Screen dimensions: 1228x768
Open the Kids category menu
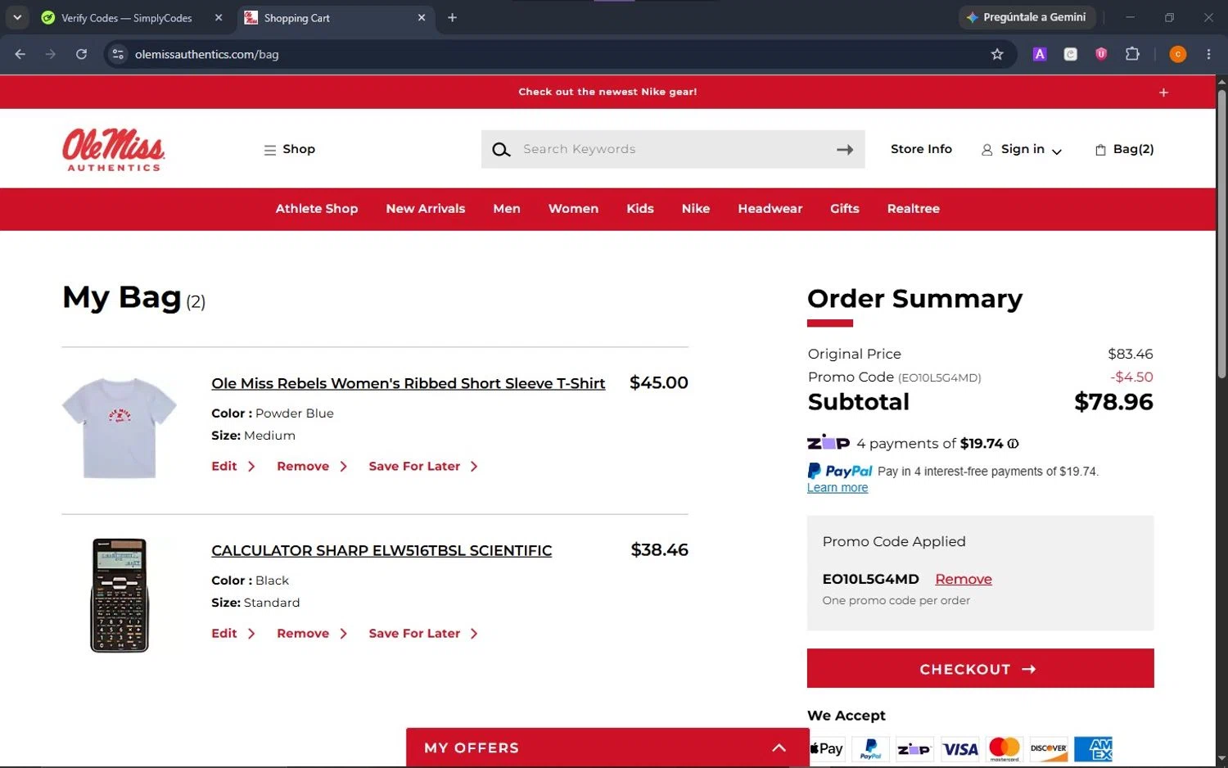pos(640,209)
